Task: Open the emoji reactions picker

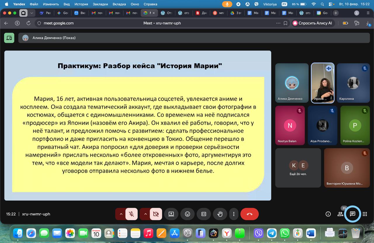Action: 187,214
